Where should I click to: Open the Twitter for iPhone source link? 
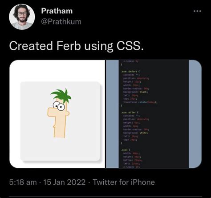coord(124,182)
